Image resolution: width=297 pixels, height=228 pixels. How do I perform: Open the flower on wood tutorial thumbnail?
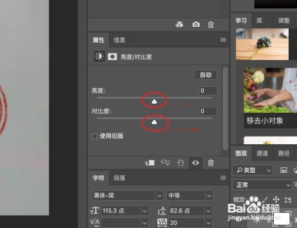[x=262, y=44]
